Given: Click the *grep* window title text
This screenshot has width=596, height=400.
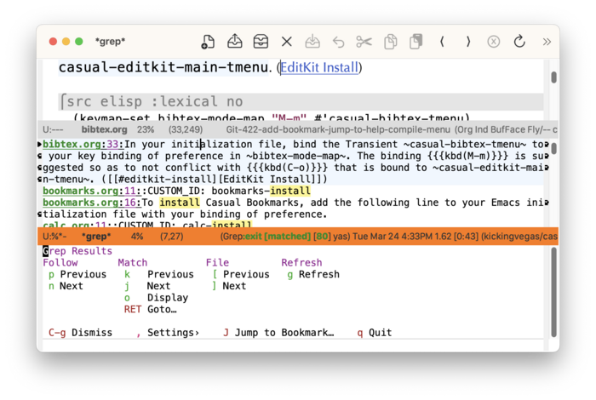Looking at the screenshot, I should [110, 42].
